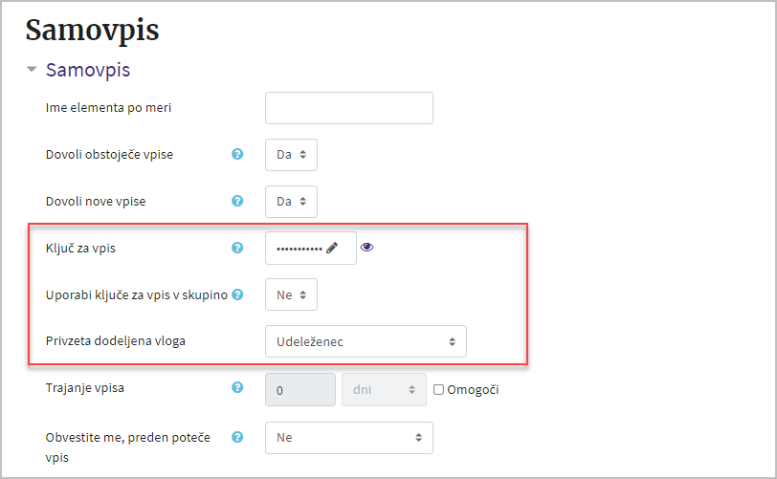Open help for Dovoli nove vpise
Screen dimensions: 777x479
[x=237, y=201]
